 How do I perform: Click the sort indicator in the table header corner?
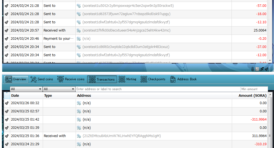[7, 93]
